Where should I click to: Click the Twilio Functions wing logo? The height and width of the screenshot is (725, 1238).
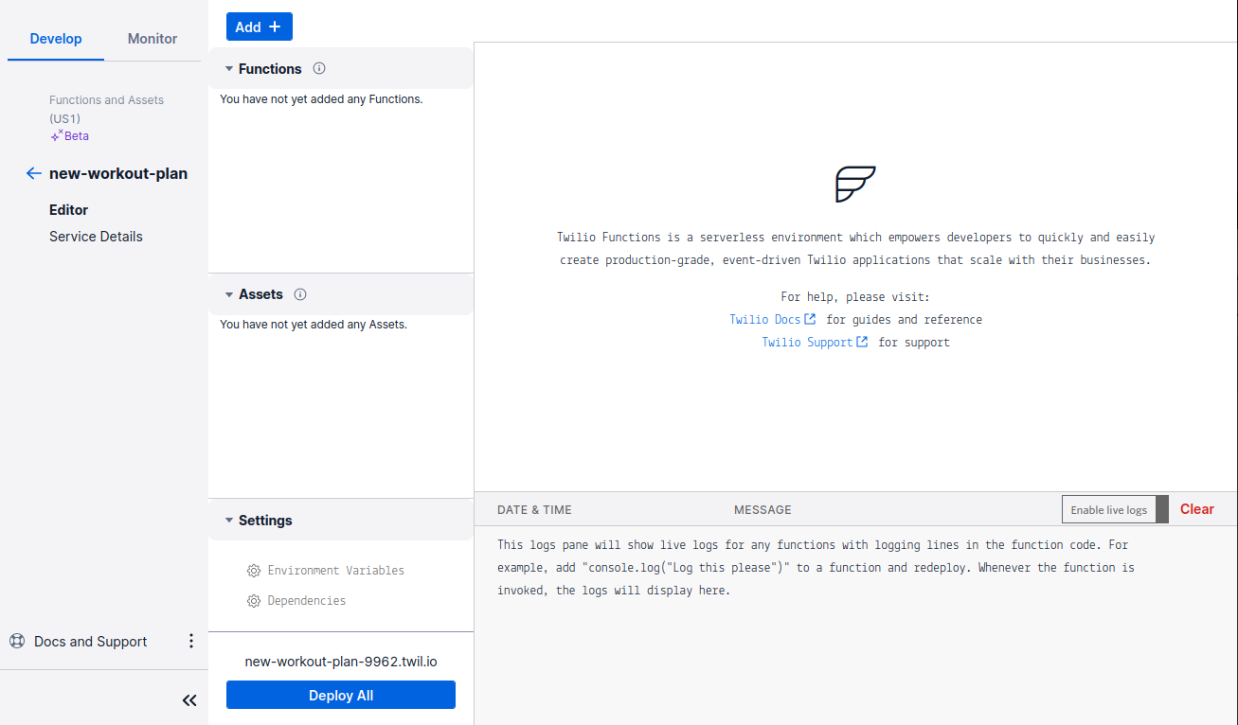tap(855, 184)
